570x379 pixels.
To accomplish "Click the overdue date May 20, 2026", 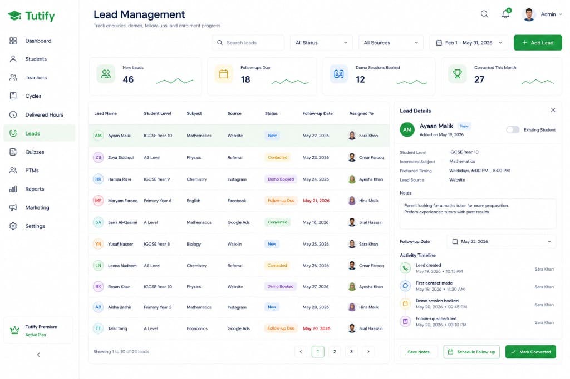I will pyautogui.click(x=316, y=328).
